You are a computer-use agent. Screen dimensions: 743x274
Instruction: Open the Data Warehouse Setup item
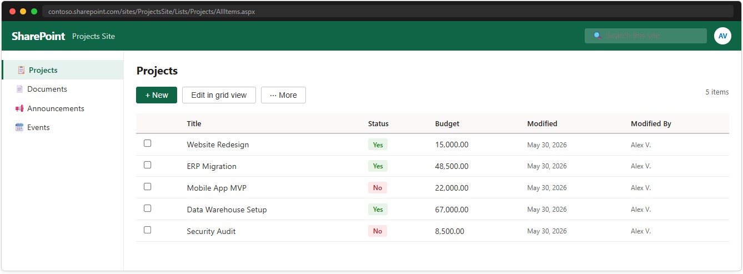point(227,210)
